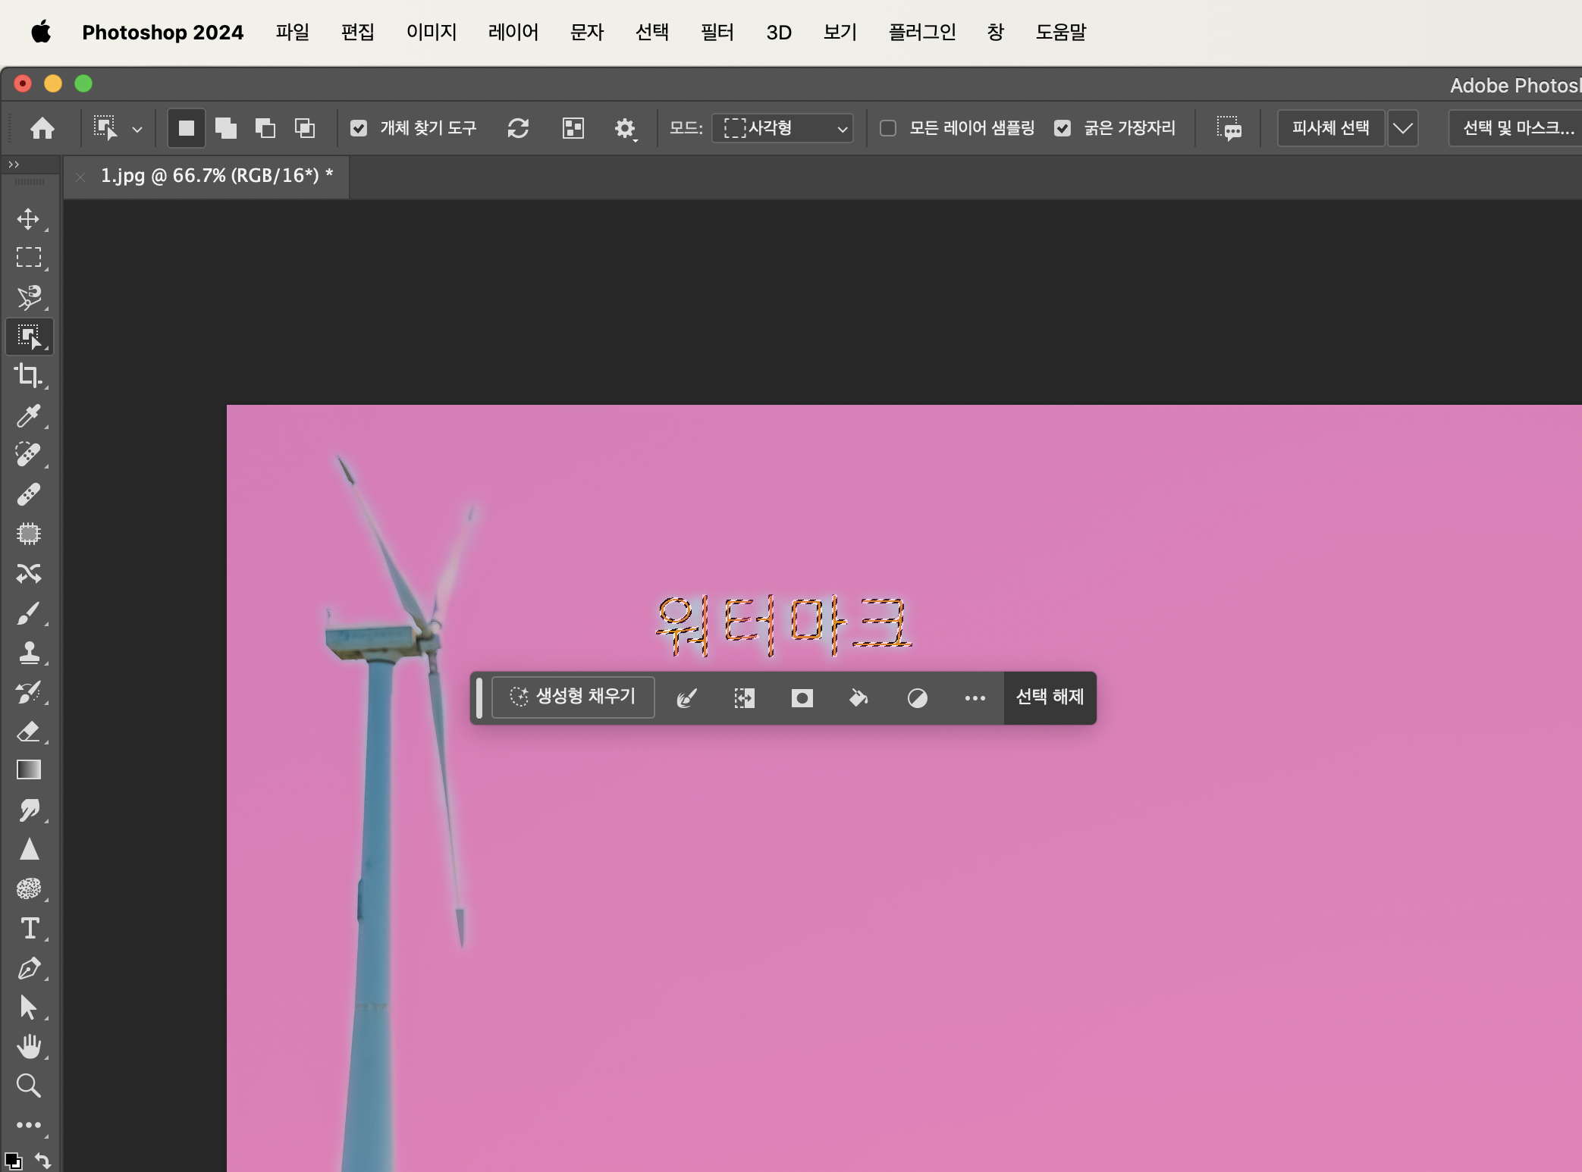Click the 선택 해제 button
The image size is (1582, 1172).
(1050, 697)
